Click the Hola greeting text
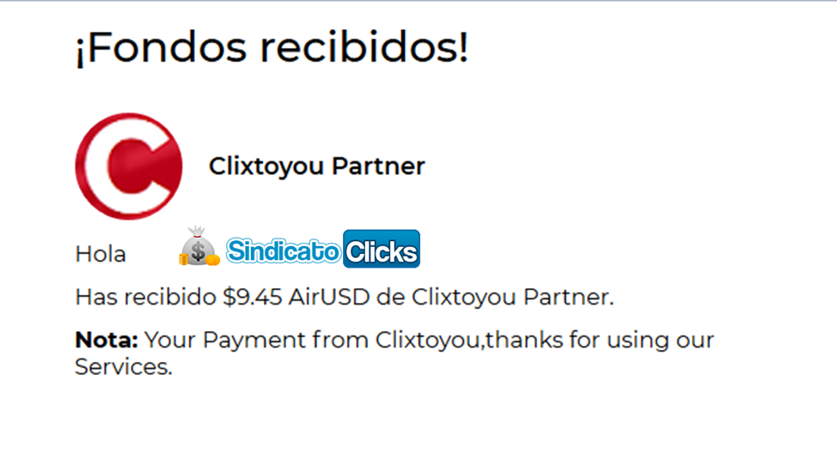 tap(101, 254)
